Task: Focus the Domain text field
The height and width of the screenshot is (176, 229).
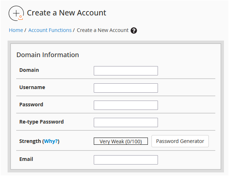Action: (x=125, y=71)
